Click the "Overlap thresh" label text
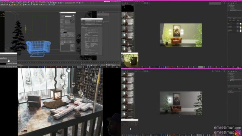Image resolution: width=242 pixels, height=136 pixels. pos(12,67)
